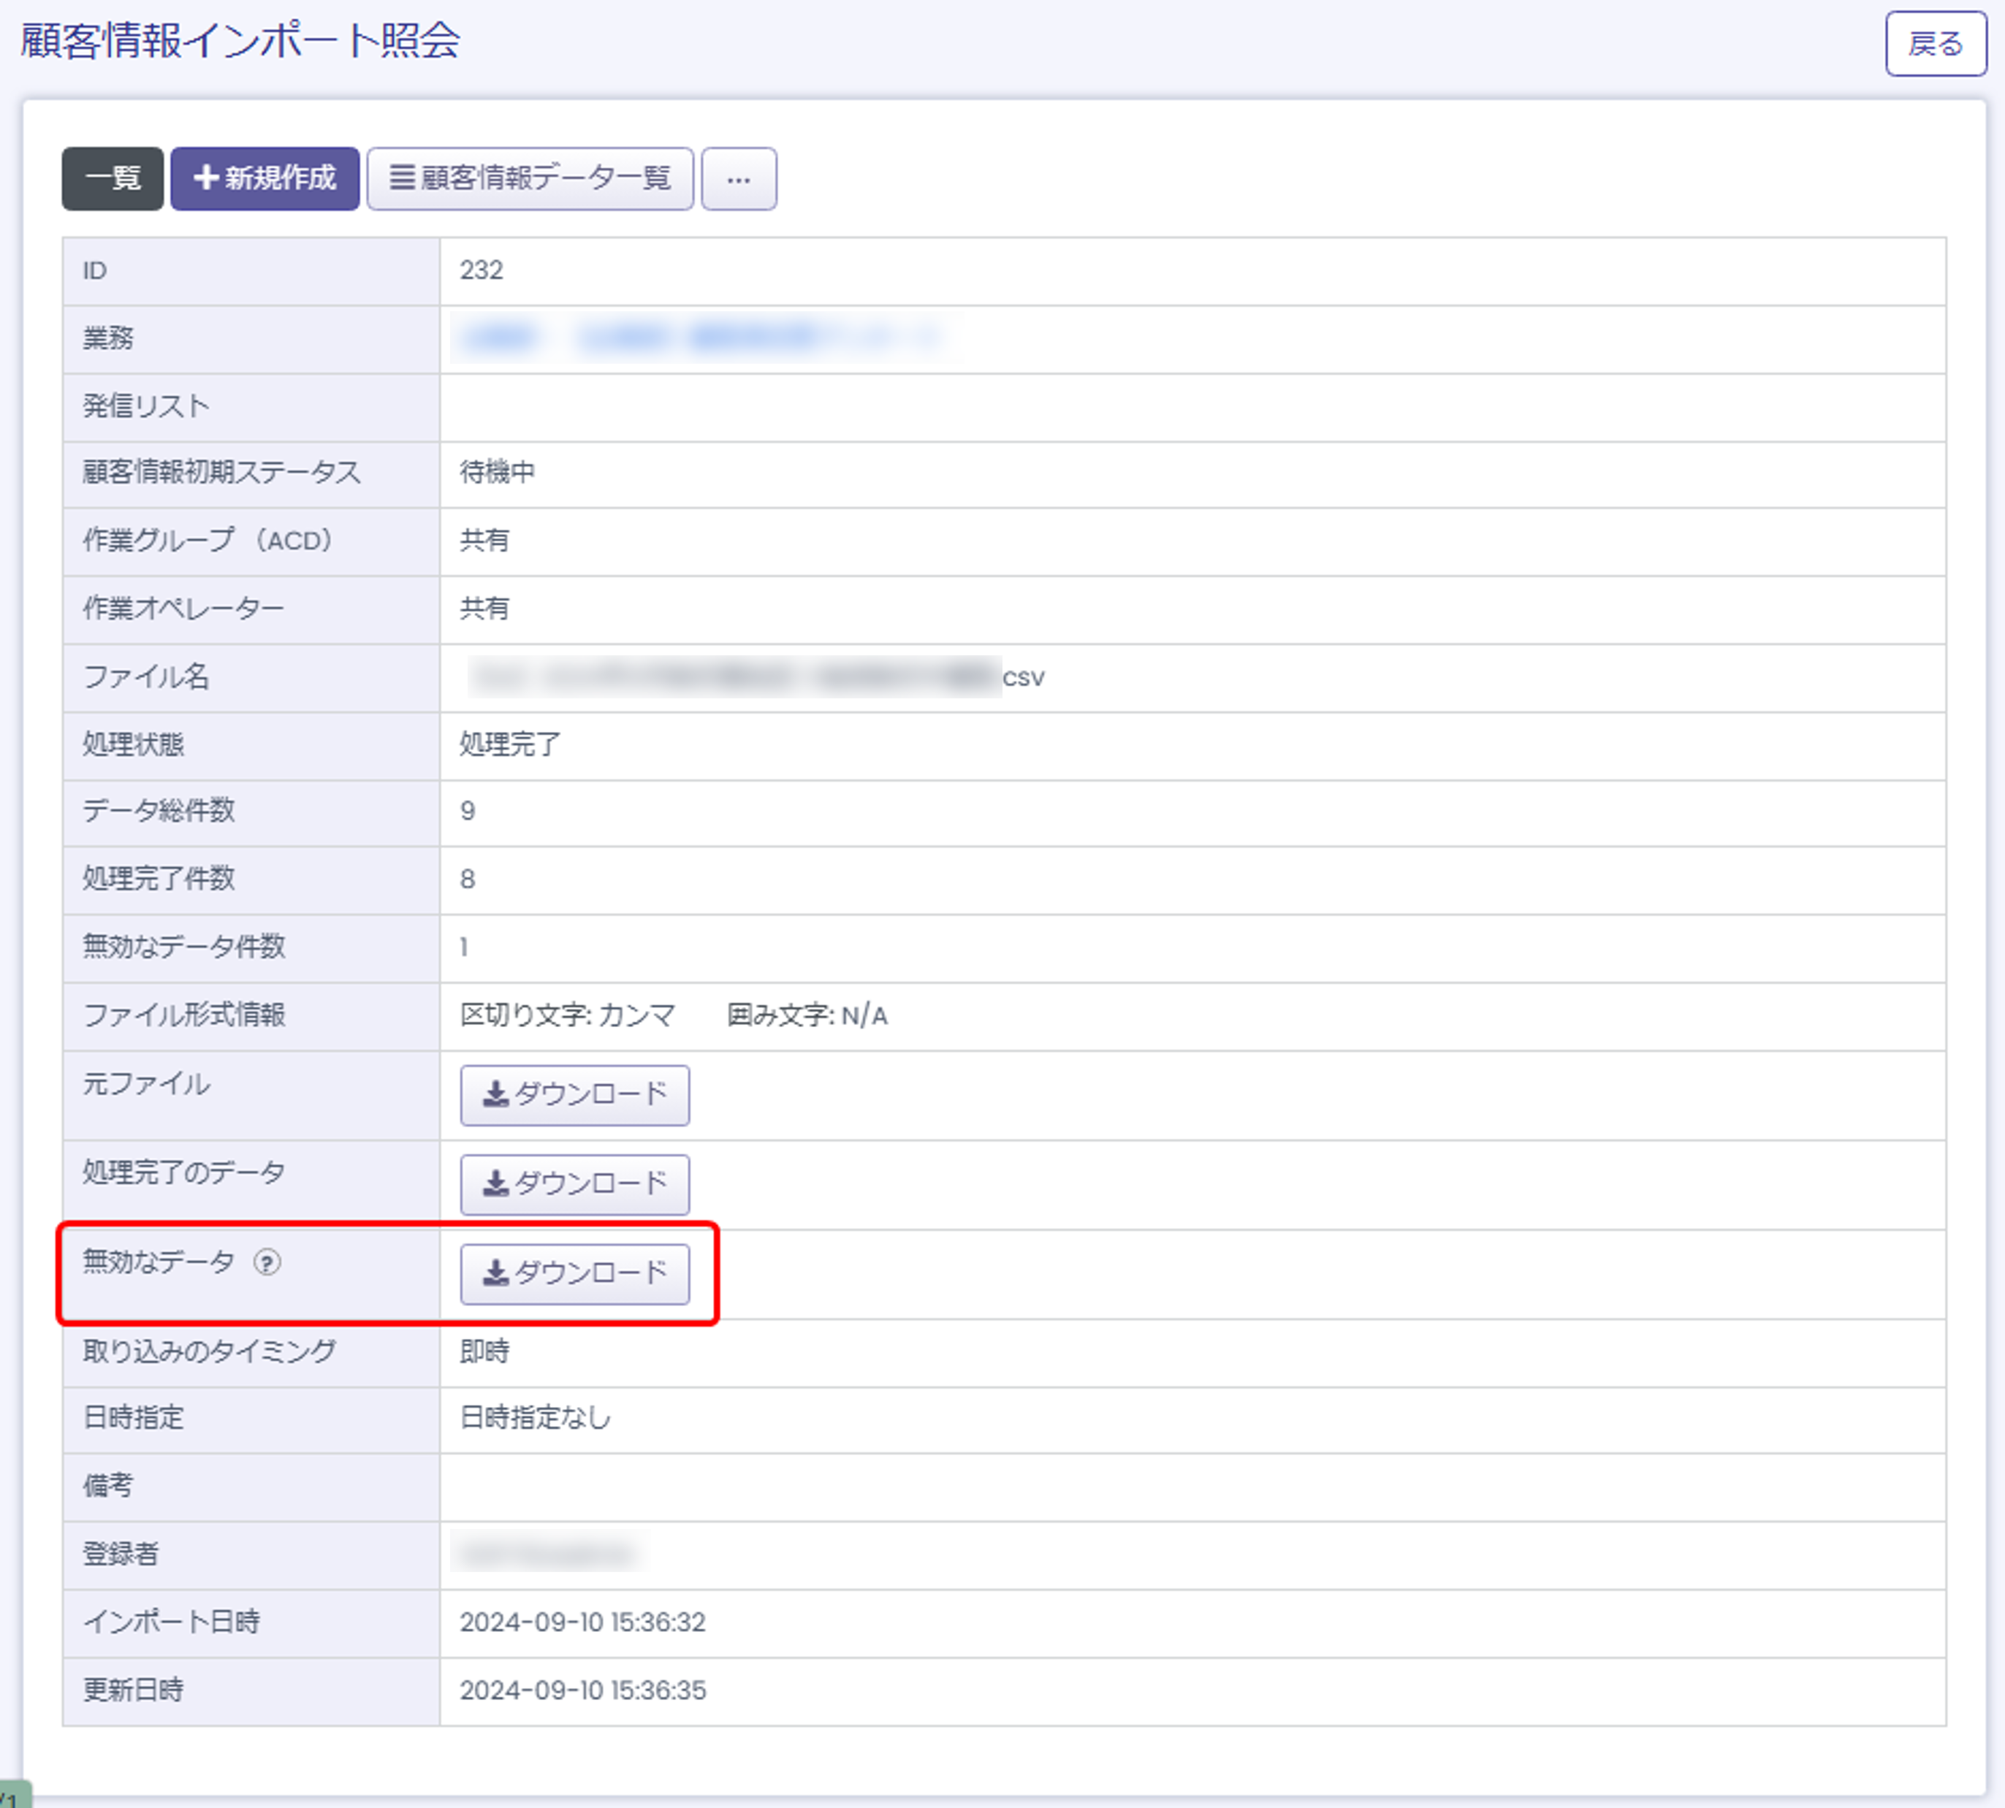
Task: Click the 日時指定なし value
Action: (x=535, y=1418)
